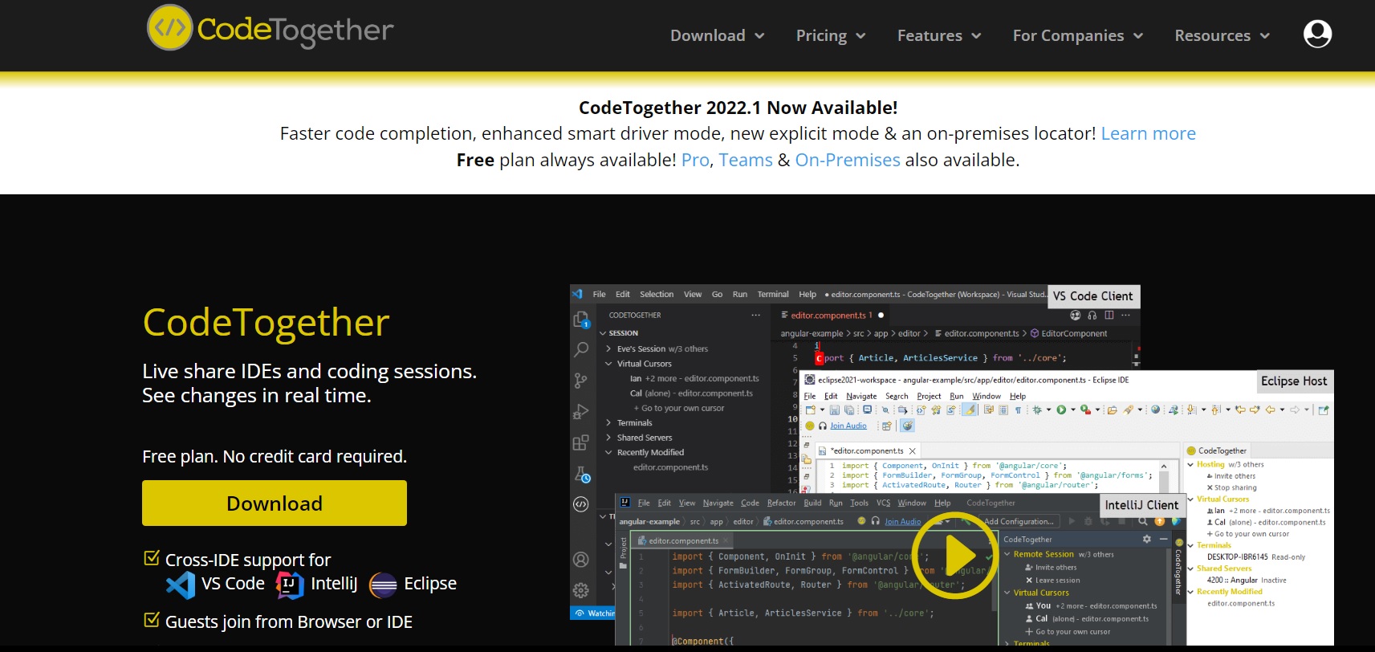Click the Eclipse toolbar Save icon

[835, 410]
